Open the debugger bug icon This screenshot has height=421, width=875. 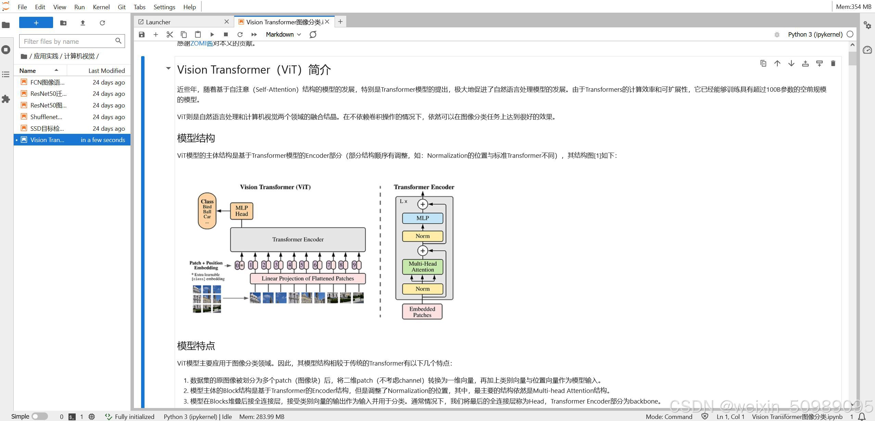click(x=777, y=35)
